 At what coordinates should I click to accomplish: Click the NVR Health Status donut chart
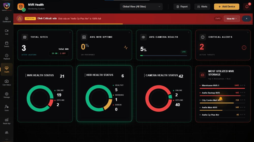40,98
